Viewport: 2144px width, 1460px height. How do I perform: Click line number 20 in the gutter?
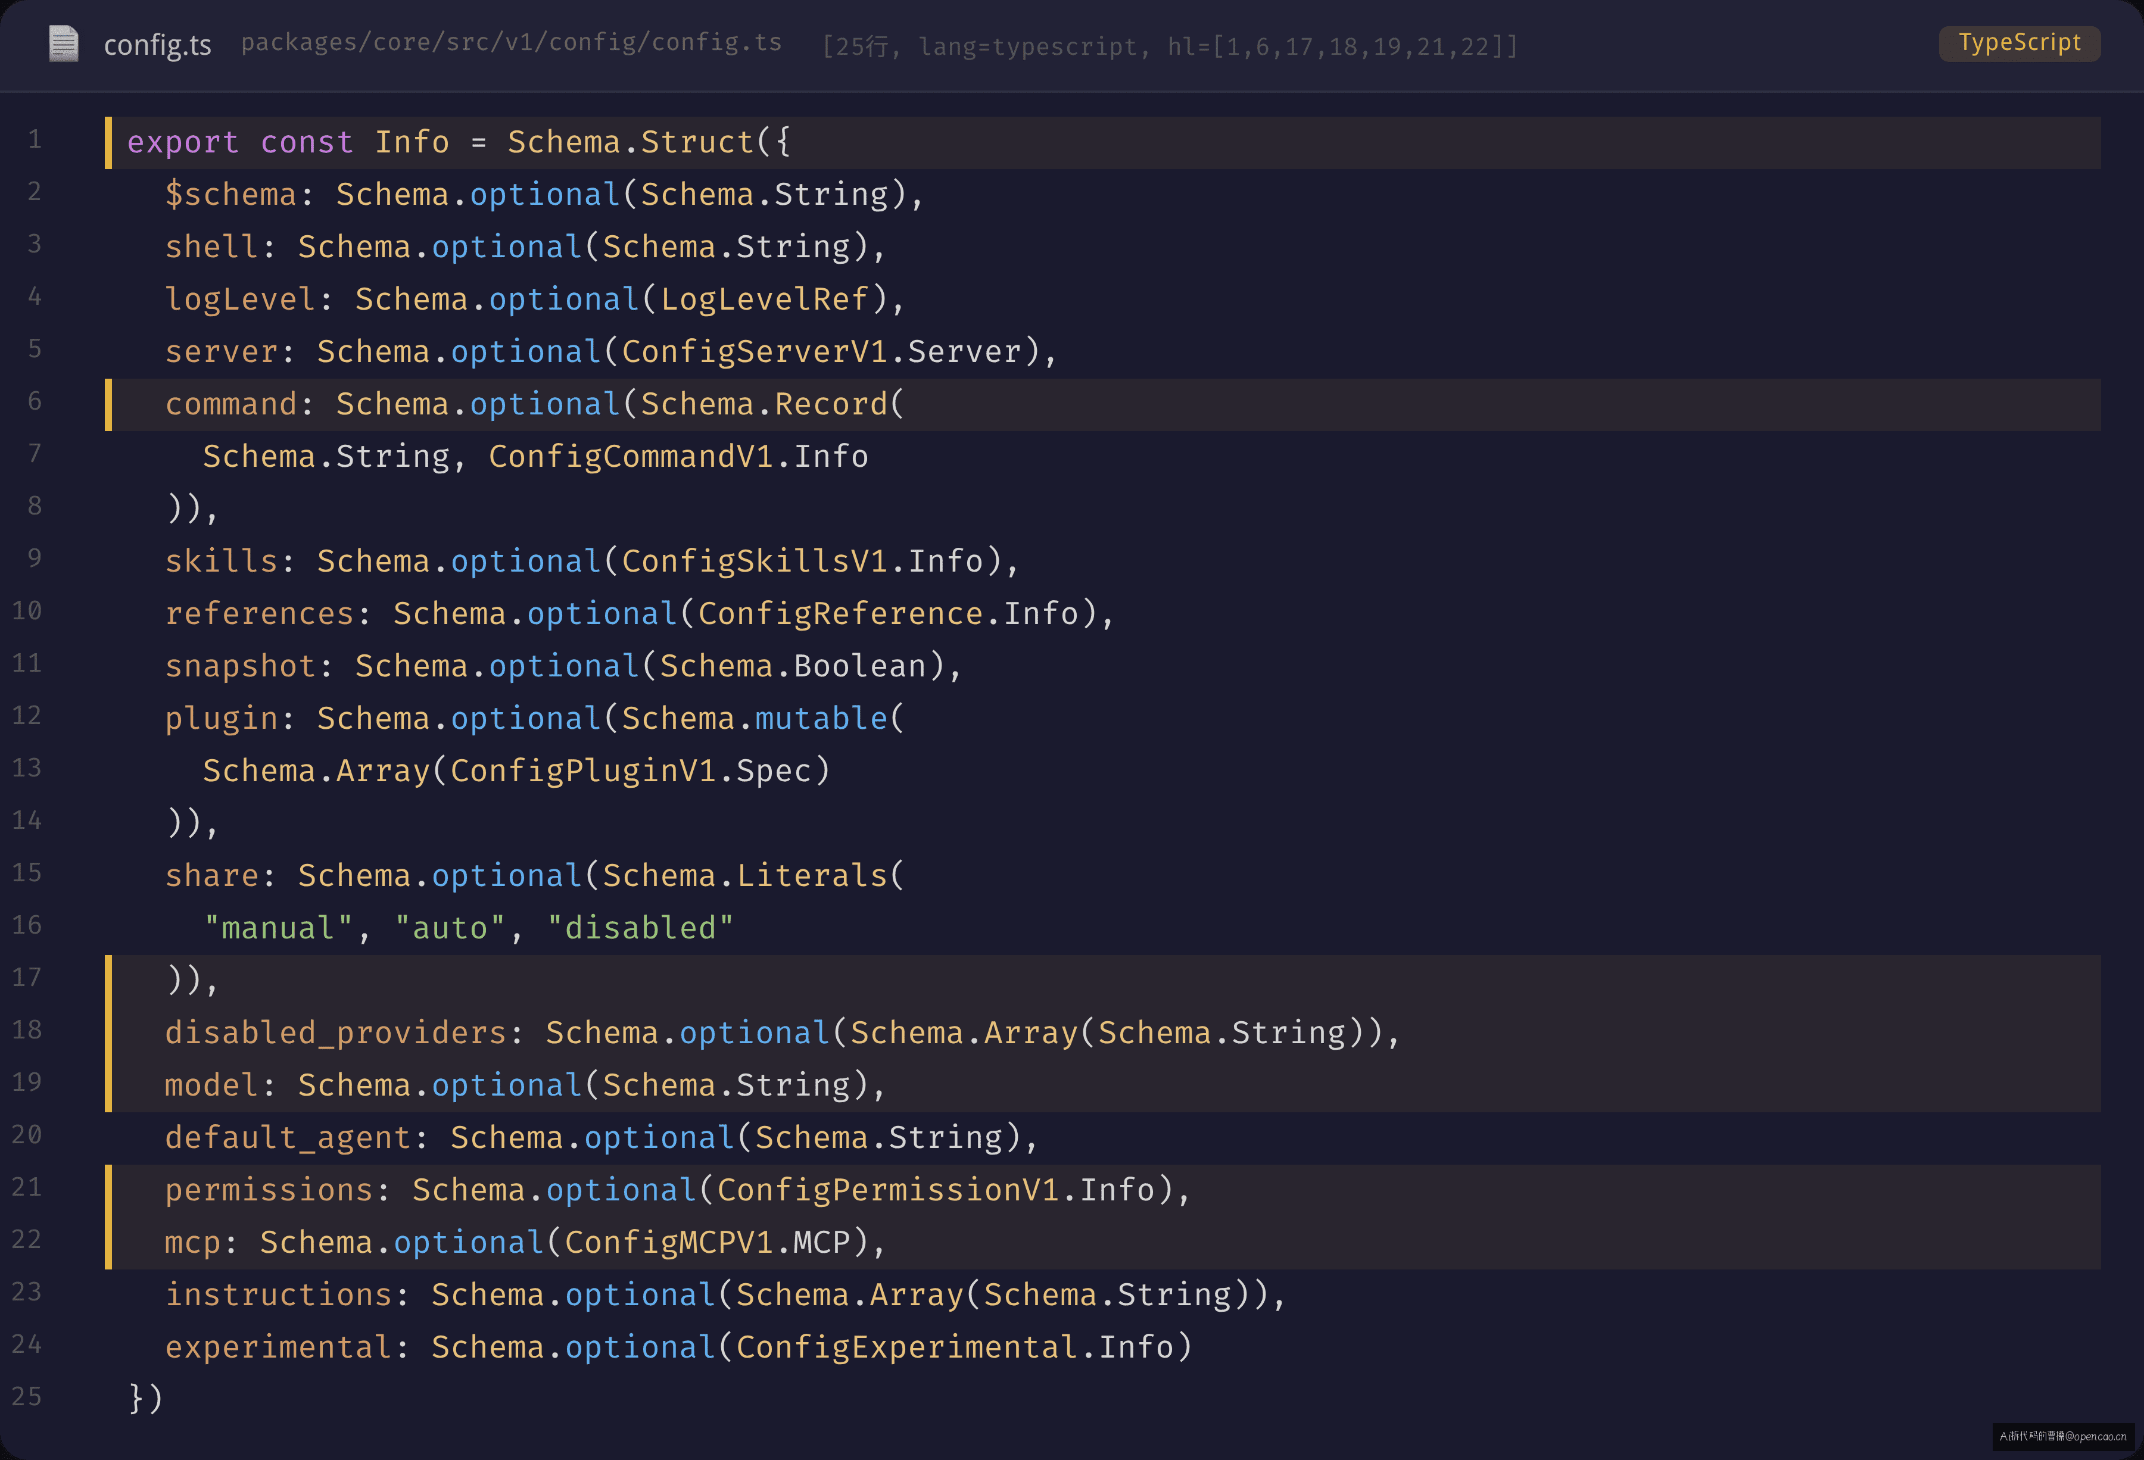tap(27, 1134)
